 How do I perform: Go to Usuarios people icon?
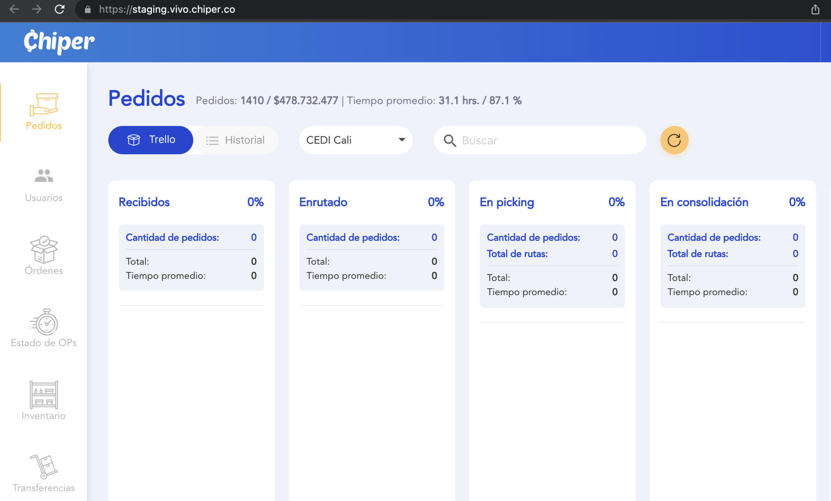pyautogui.click(x=44, y=176)
